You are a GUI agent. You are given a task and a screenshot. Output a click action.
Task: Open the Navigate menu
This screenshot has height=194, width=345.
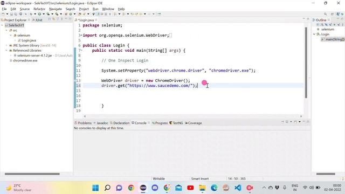click(x=55, y=9)
